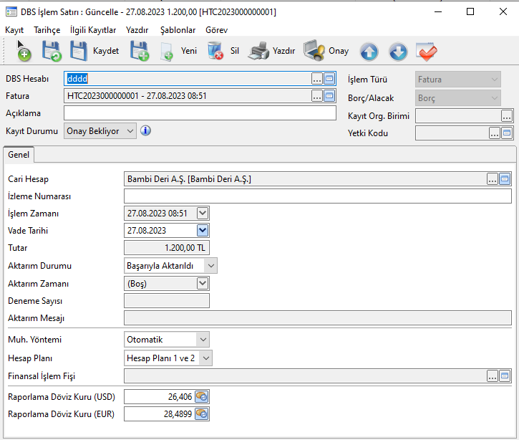Image resolution: width=519 pixels, height=440 pixels.
Task: Select the Genel tab
Action: (19, 155)
